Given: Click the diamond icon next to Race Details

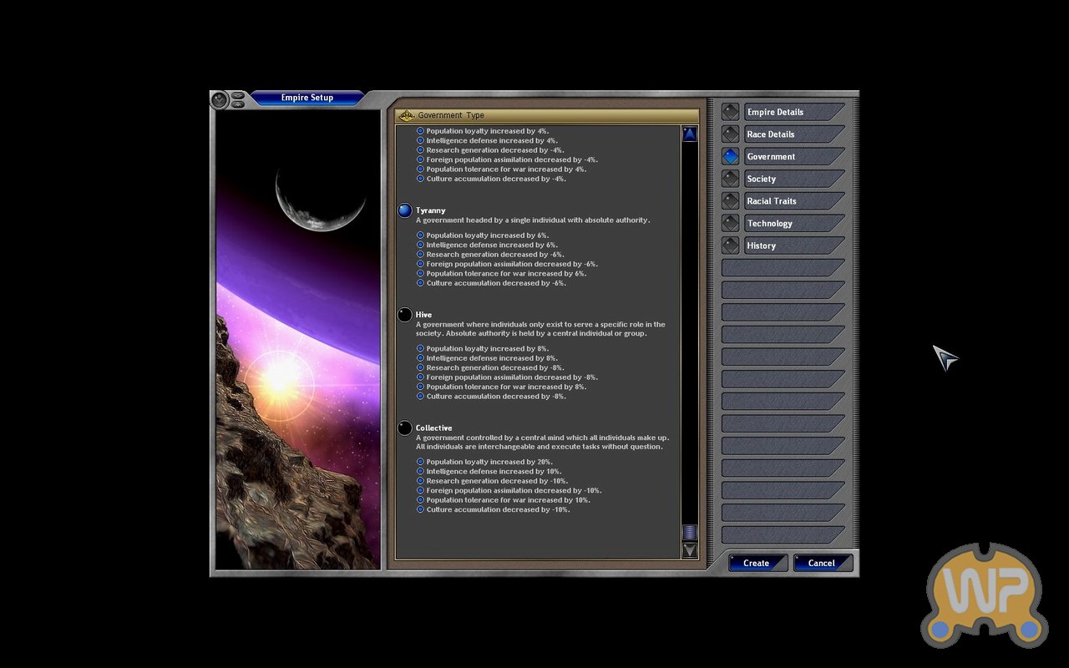Looking at the screenshot, I should (x=731, y=134).
